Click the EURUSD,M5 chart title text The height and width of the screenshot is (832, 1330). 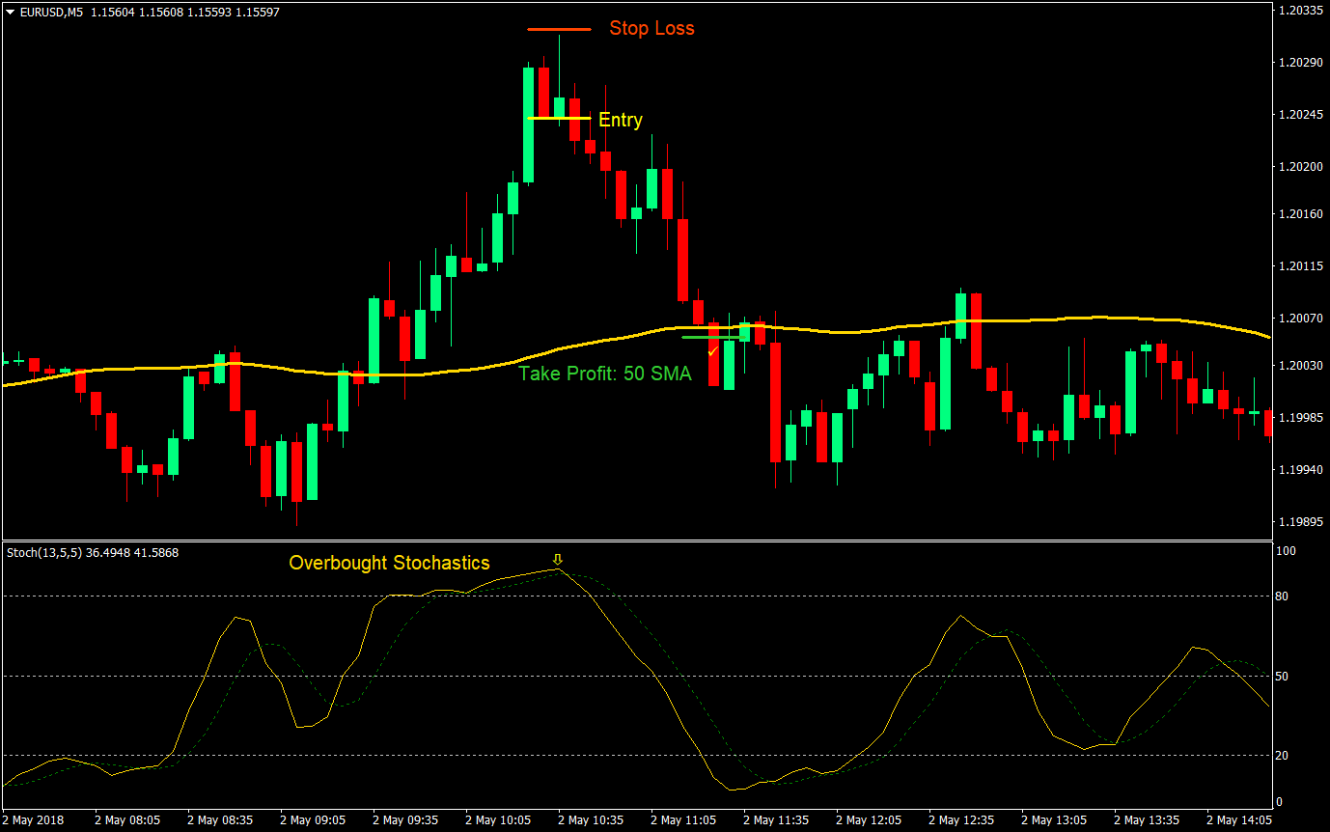click(52, 12)
